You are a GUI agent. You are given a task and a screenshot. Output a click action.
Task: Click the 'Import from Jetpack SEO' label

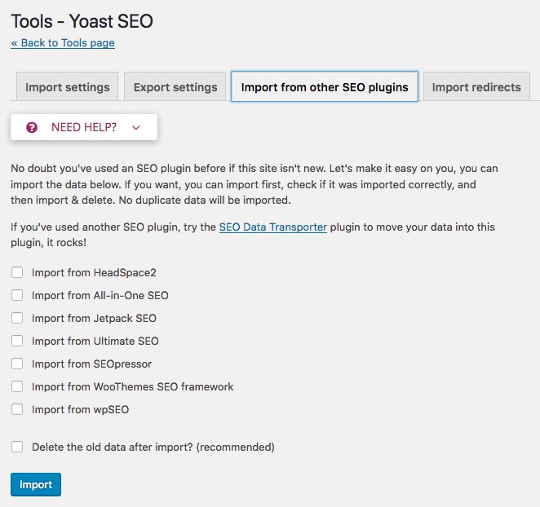click(94, 318)
